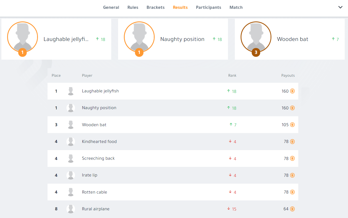The image size is (348, 218).
Task: Click the Payouts column header
Action: click(288, 76)
